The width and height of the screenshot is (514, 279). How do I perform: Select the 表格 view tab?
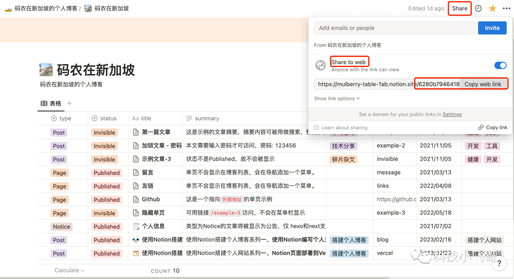(x=51, y=104)
